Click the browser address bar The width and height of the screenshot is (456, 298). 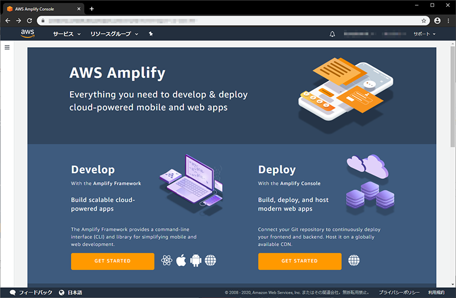pos(233,21)
